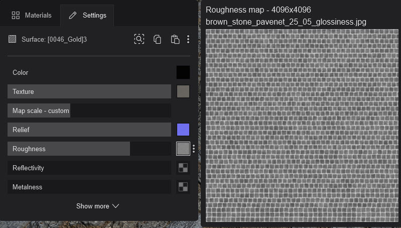Screen dimensions: 401x228
Task: Expand the Show more section
Action: [97, 206]
